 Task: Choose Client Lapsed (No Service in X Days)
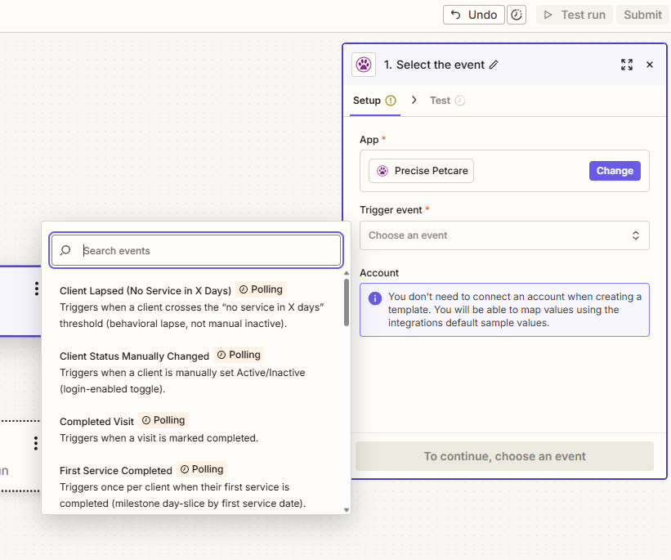coord(145,291)
